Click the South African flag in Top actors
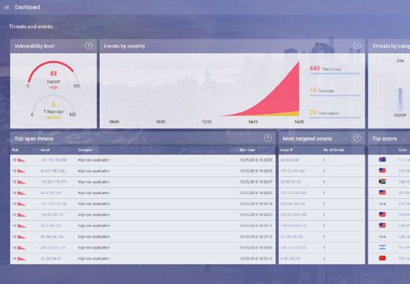The width and height of the screenshot is (410, 284). 383,181
